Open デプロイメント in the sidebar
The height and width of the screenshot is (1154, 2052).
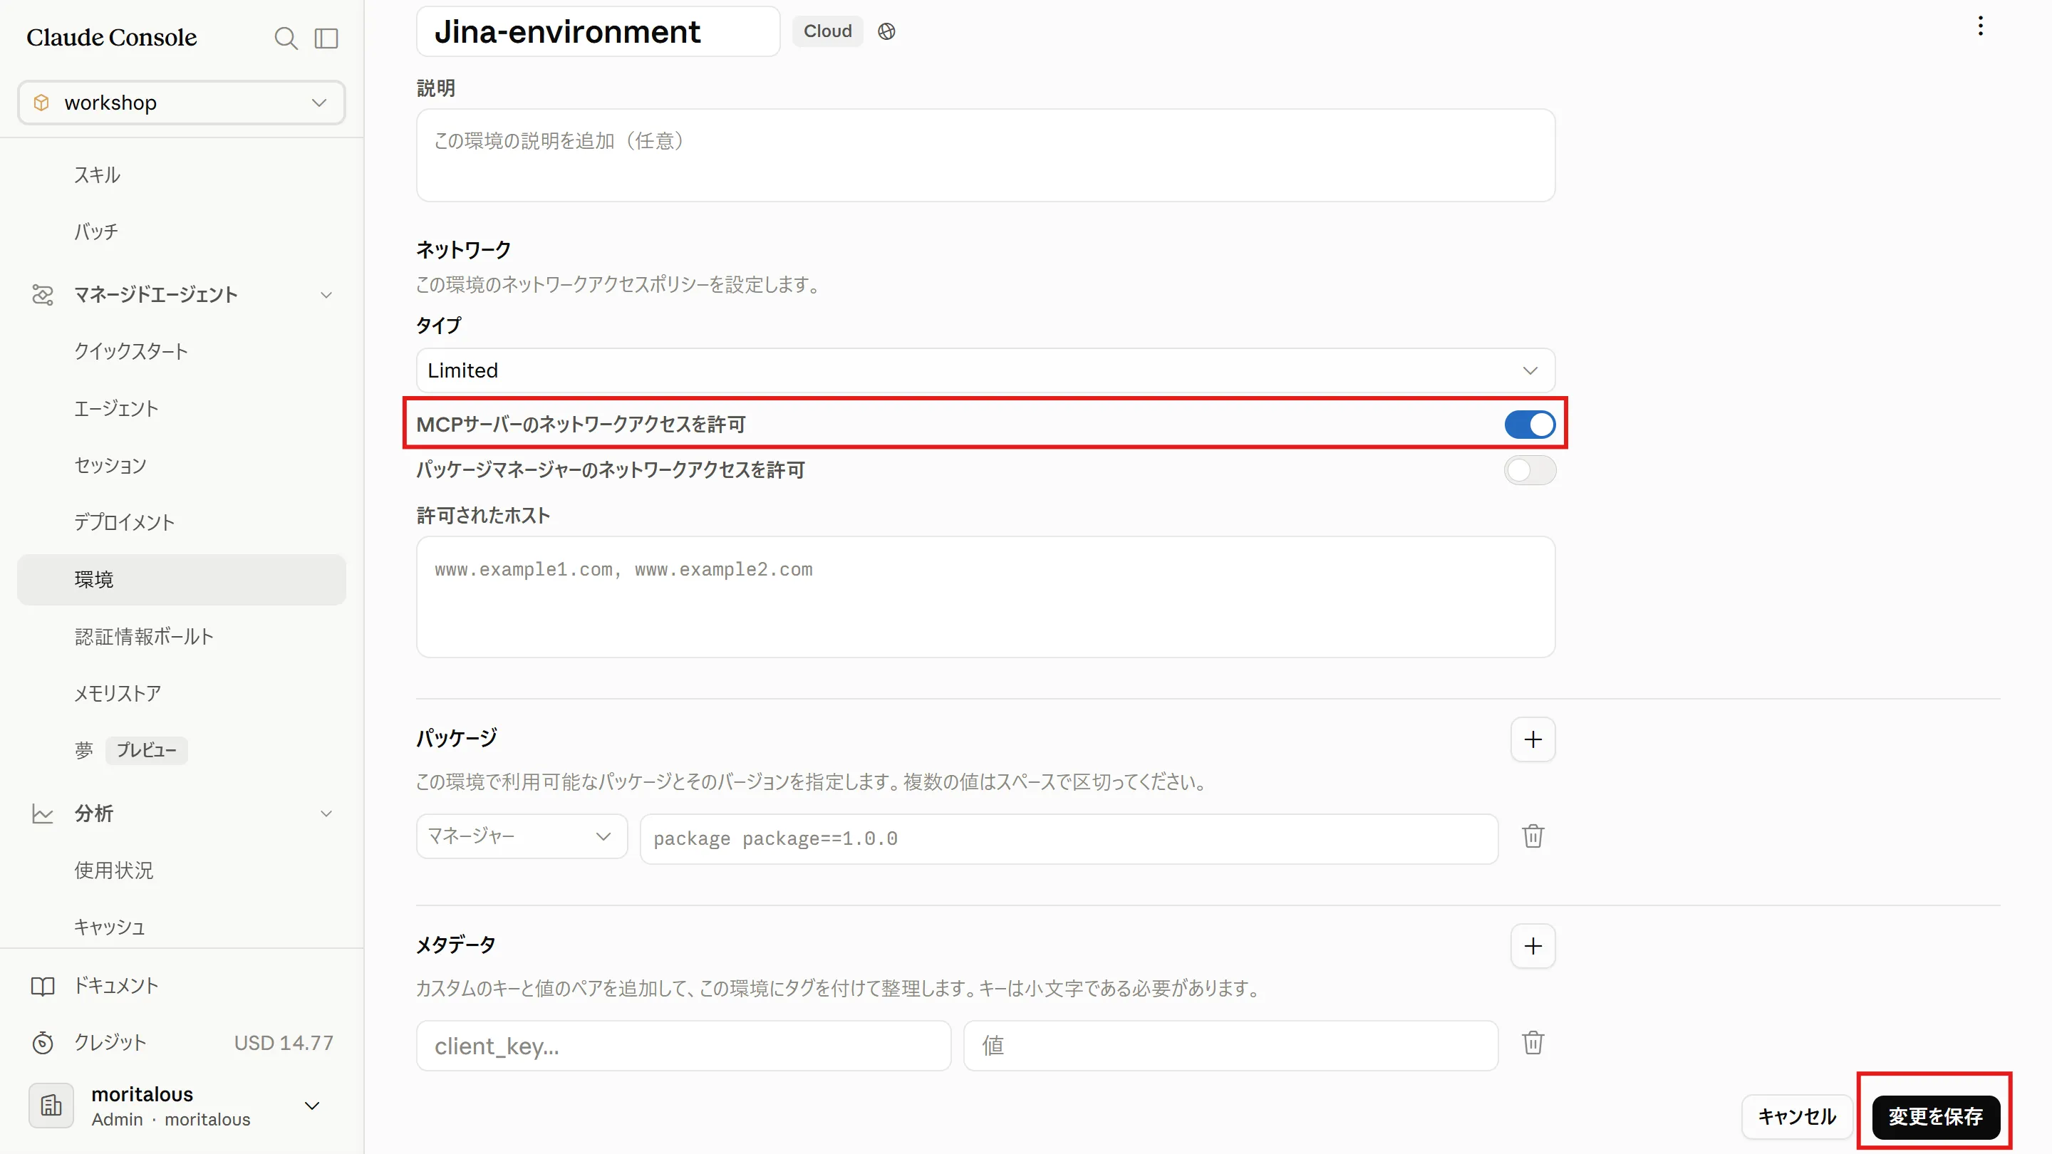tap(124, 522)
